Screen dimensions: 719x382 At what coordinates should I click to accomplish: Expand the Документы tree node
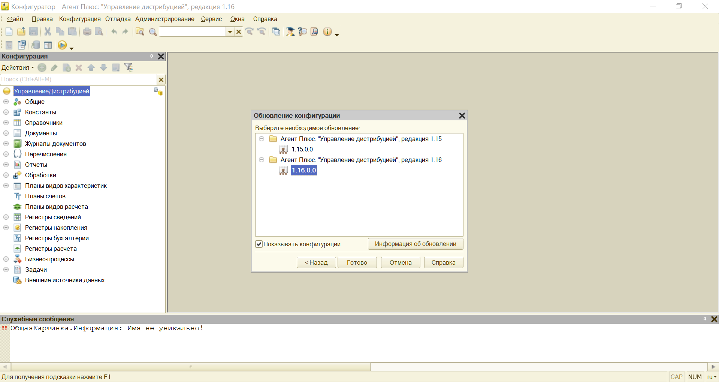click(6, 133)
